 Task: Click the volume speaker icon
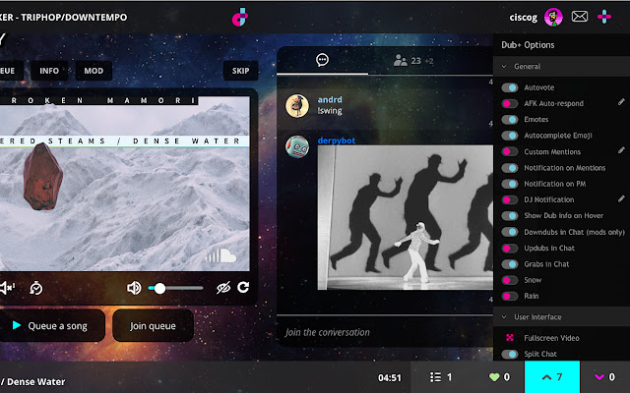coord(135,288)
